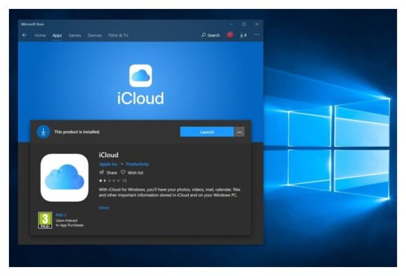406x276 pixels.
Task: Add iCloud to Wish list
Action: [132, 172]
